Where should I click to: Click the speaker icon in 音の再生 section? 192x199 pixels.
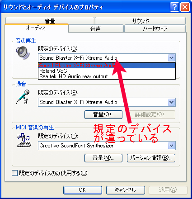(x=23, y=53)
